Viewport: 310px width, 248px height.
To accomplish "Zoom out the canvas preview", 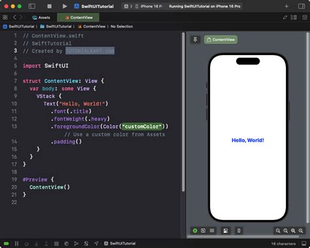I will 278,230.
